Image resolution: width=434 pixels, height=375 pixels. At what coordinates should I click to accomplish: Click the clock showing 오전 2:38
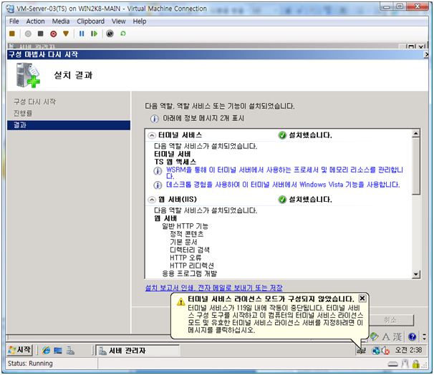408,350
